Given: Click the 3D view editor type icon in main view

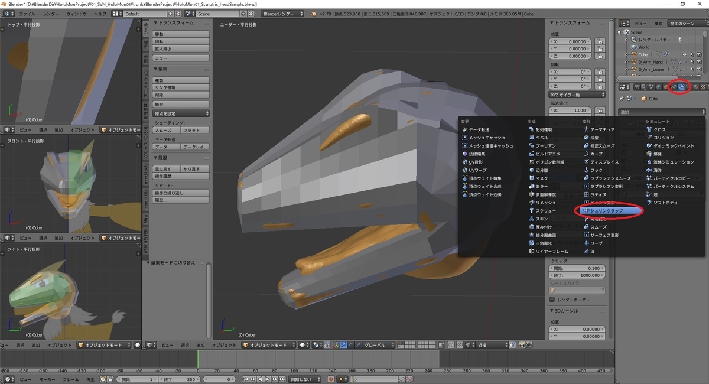Looking at the screenshot, I should [x=152, y=344].
